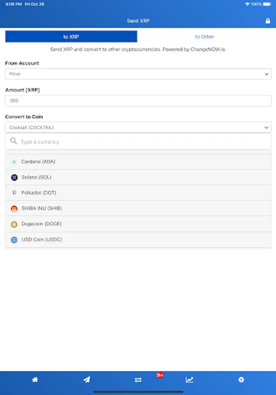Switch to the "to XRP" tab
Screen dimensions: 276x395
71,36
